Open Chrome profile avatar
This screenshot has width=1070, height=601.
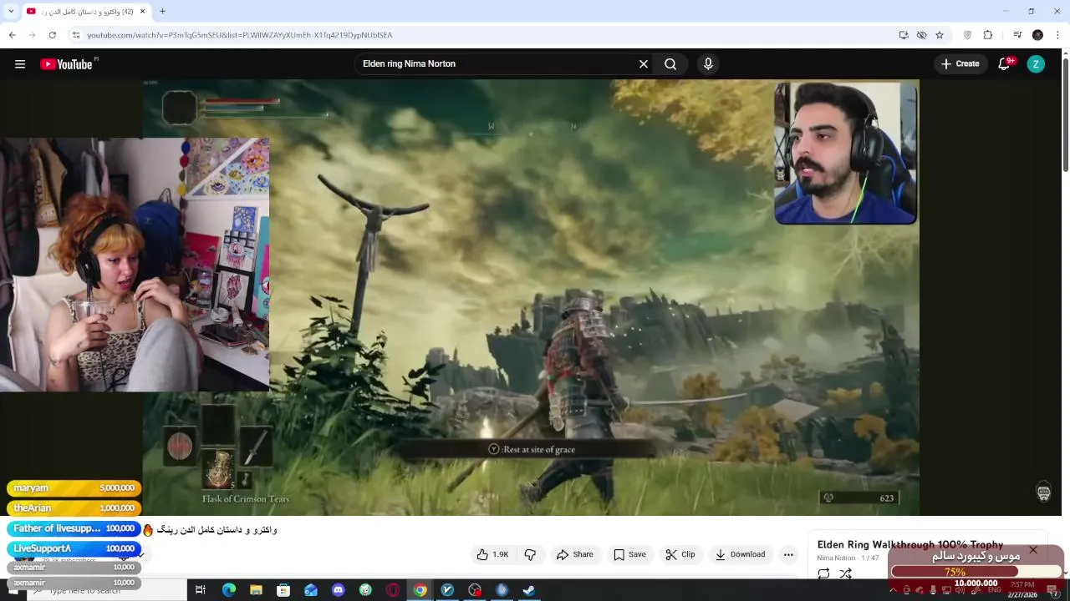pyautogui.click(x=1037, y=35)
